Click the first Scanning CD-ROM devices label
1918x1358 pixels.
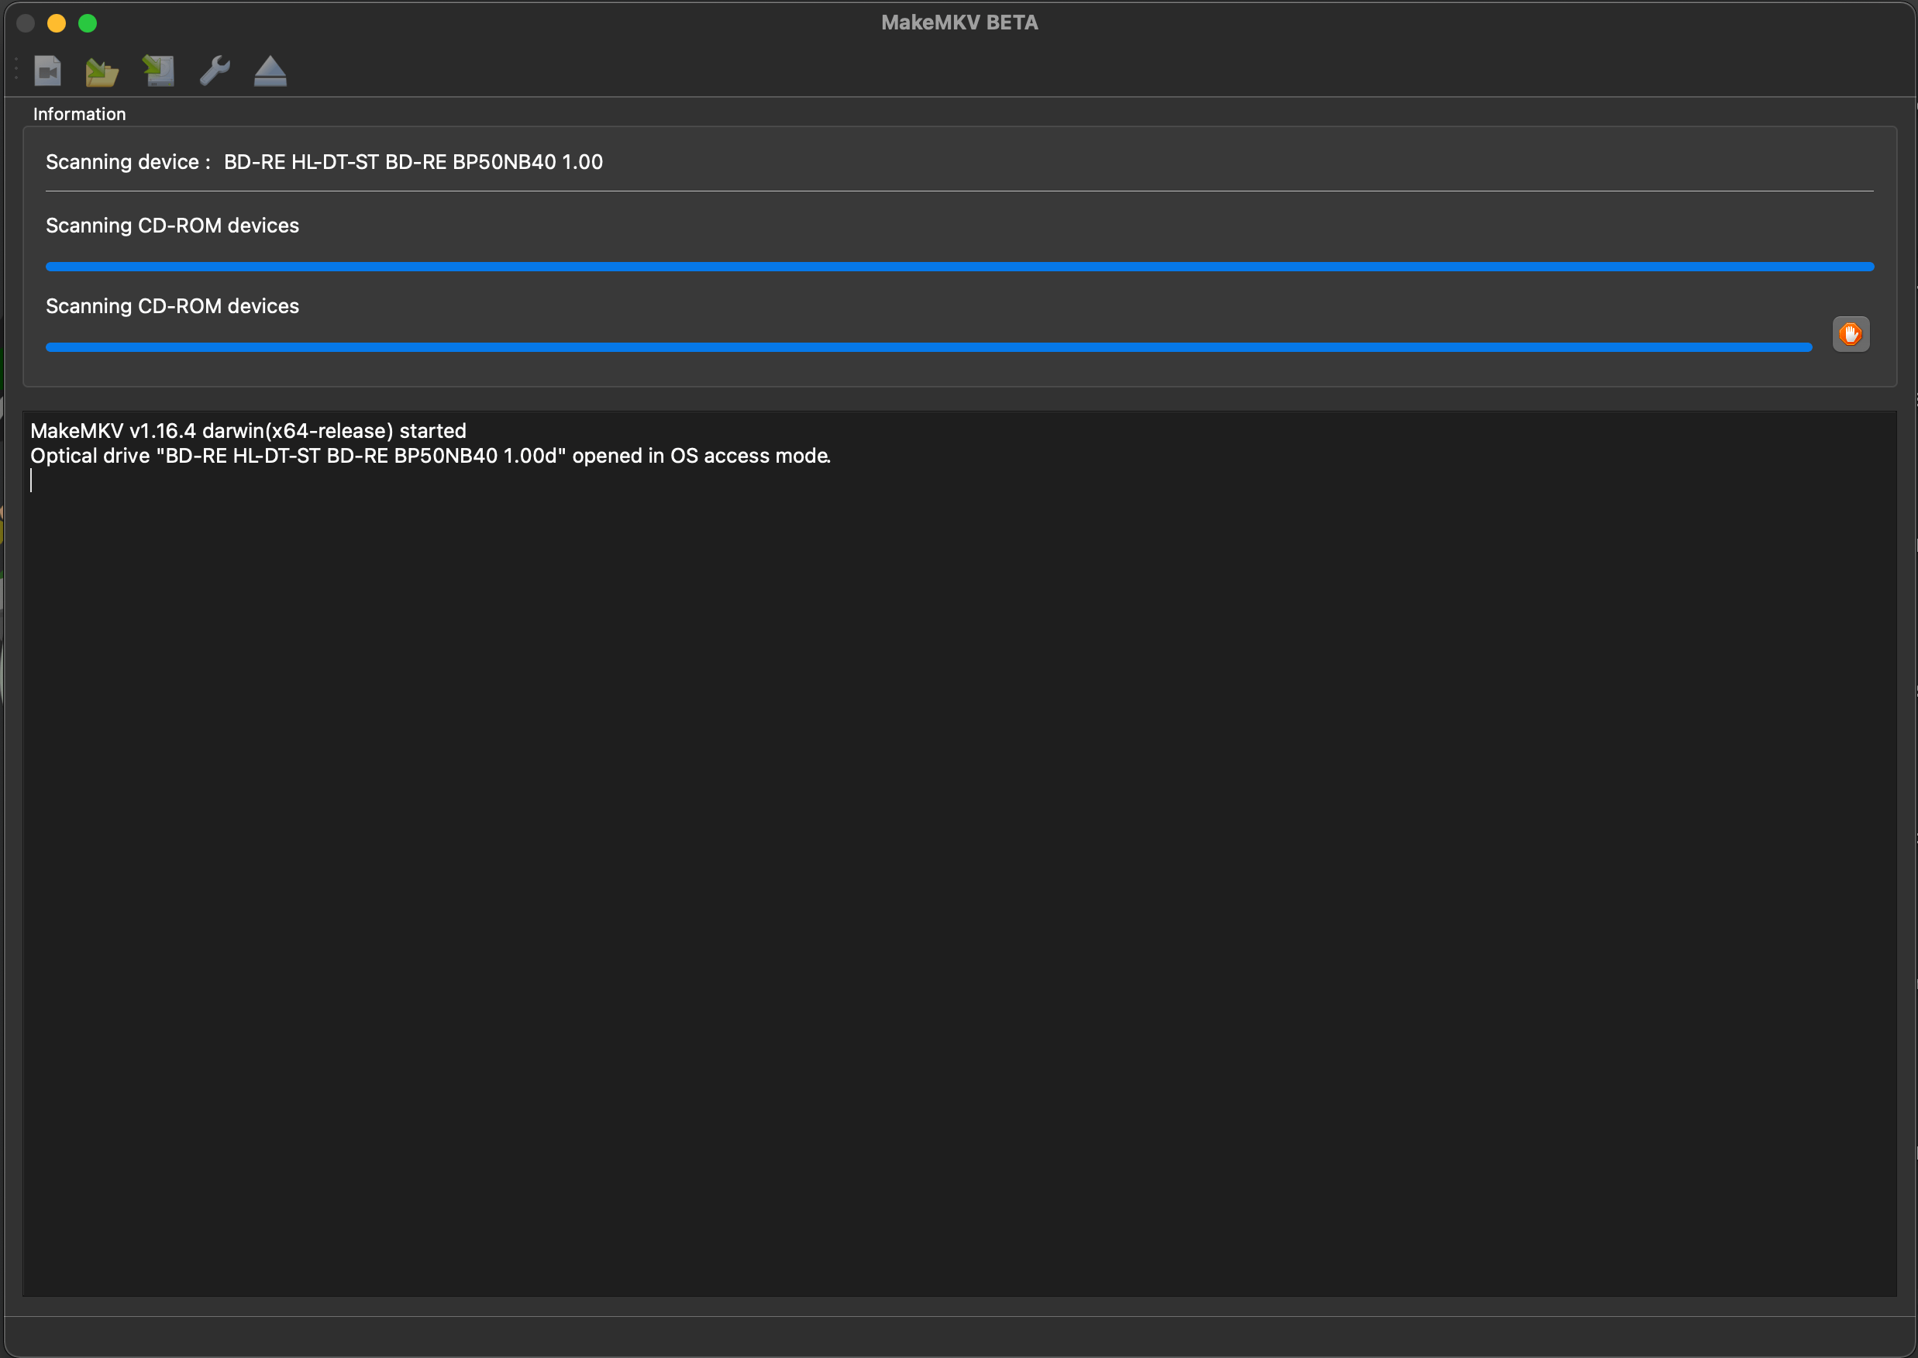pyautogui.click(x=172, y=225)
